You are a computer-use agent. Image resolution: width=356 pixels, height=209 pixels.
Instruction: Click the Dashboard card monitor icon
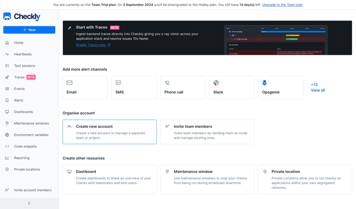pos(69,172)
